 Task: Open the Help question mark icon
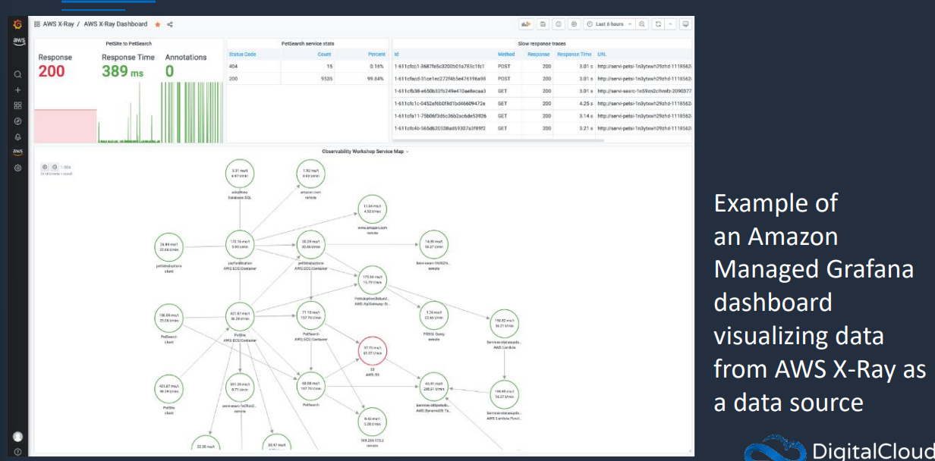tap(17, 451)
